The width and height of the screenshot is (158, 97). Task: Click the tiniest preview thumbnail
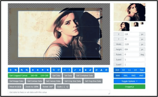pos(142,23)
